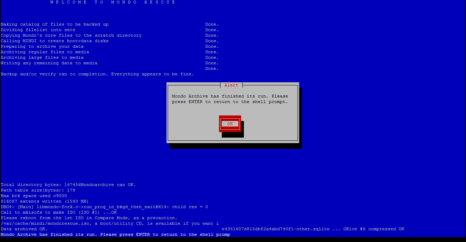Click 'Data archived OK.' line
This screenshot has height=242, width=466.
coord(24,229)
